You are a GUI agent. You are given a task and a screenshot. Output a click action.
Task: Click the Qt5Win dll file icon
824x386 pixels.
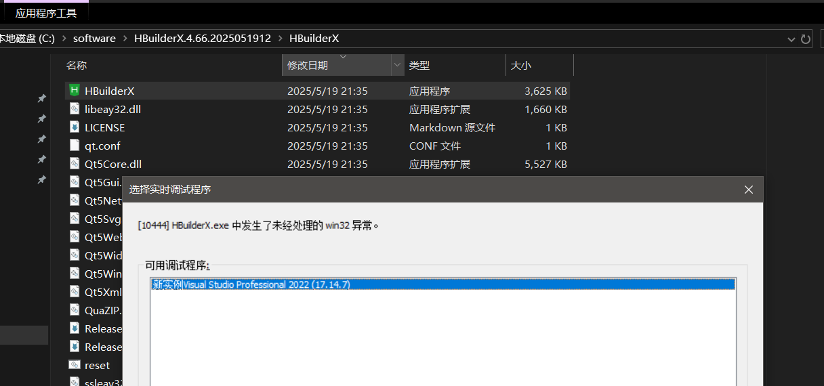(75, 273)
